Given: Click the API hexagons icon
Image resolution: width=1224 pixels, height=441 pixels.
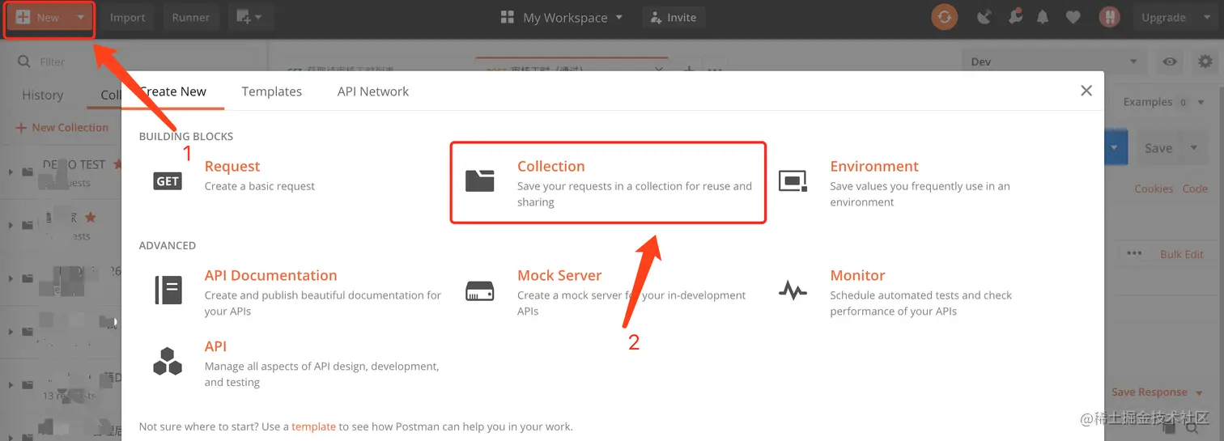Looking at the screenshot, I should tap(168, 362).
